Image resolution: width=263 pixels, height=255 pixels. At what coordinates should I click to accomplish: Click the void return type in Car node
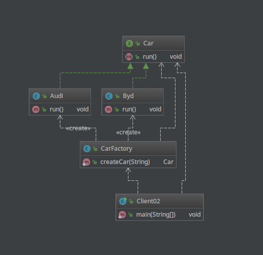(x=176, y=57)
